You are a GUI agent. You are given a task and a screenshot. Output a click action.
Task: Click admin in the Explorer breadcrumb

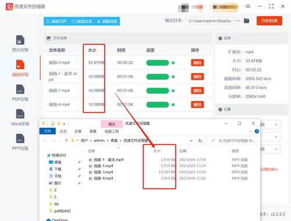click(99, 140)
